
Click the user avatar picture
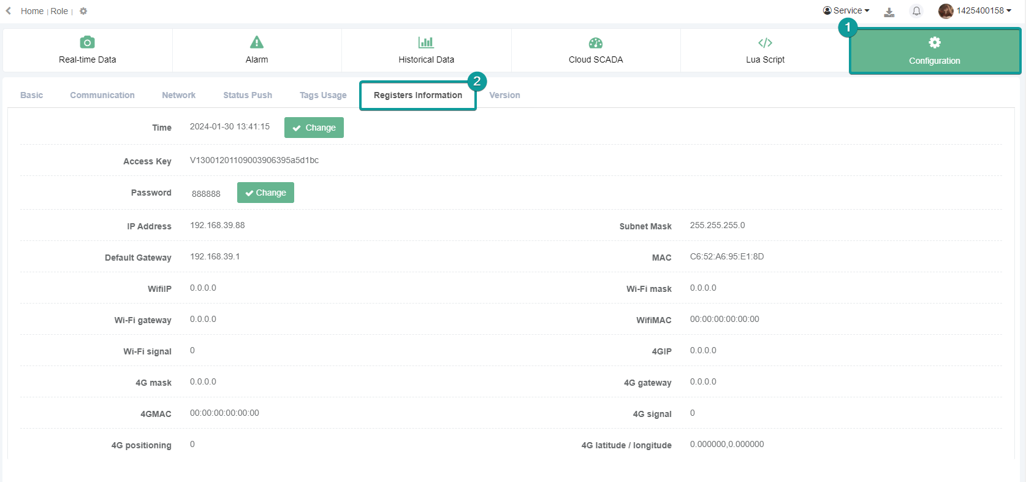946,11
